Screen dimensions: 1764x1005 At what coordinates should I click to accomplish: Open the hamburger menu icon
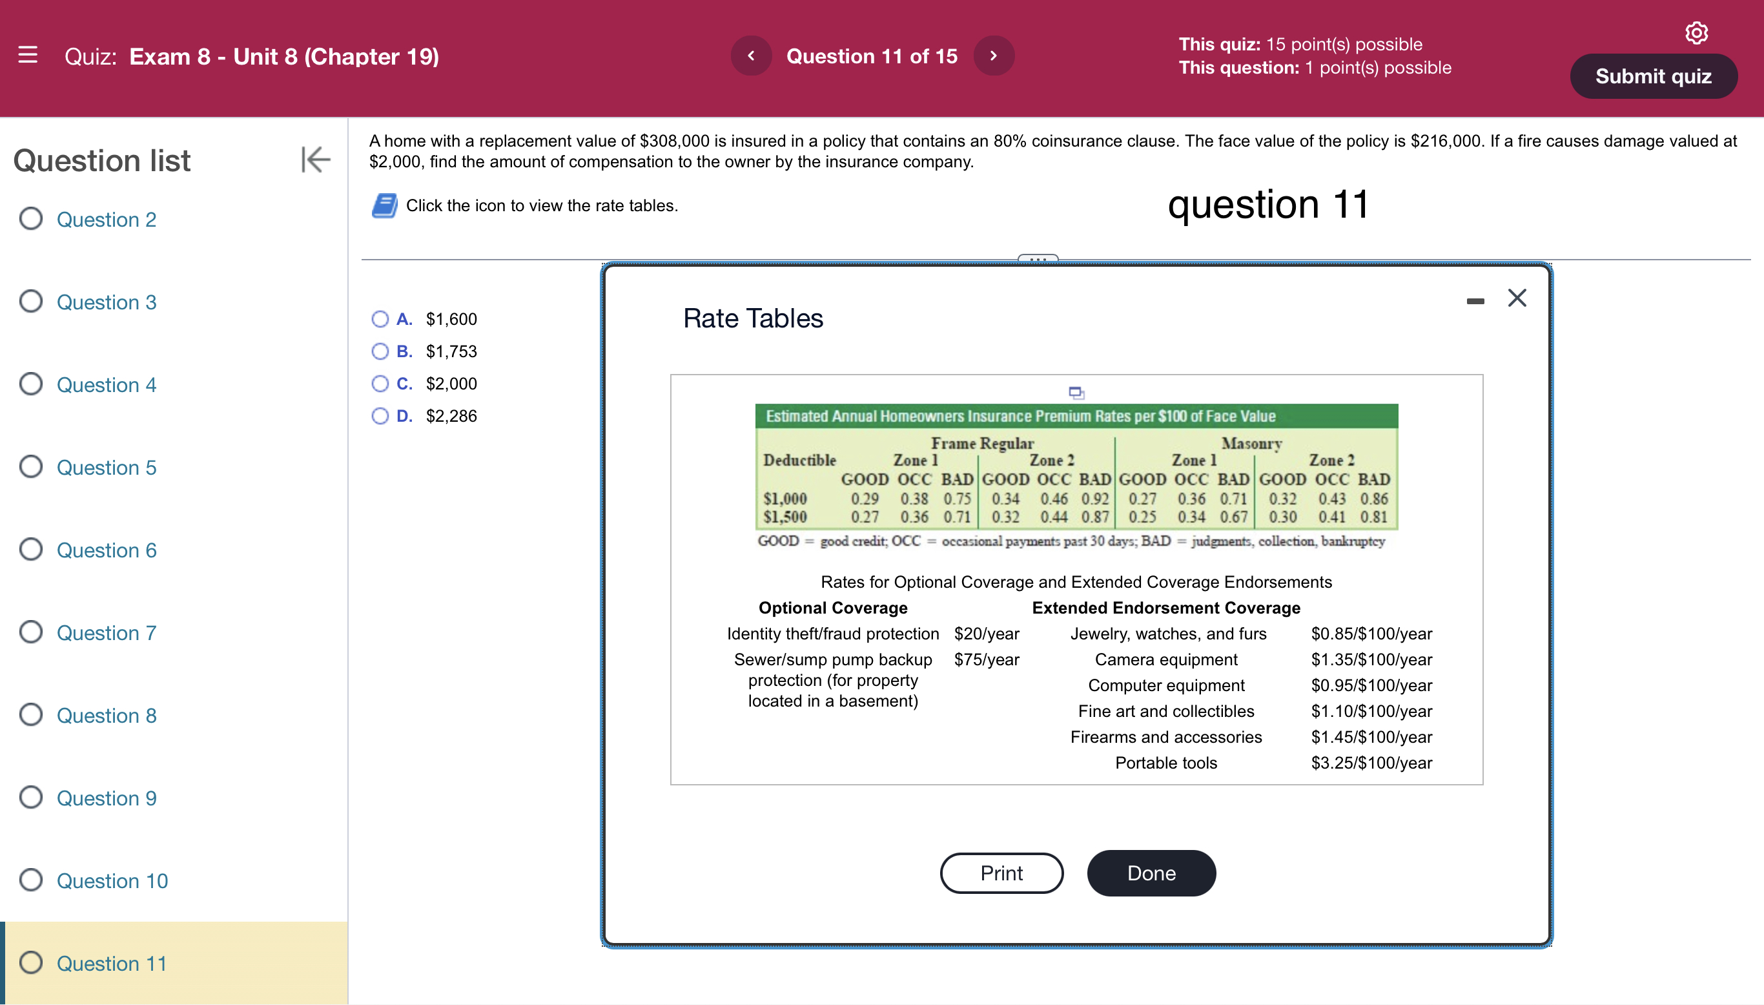28,55
